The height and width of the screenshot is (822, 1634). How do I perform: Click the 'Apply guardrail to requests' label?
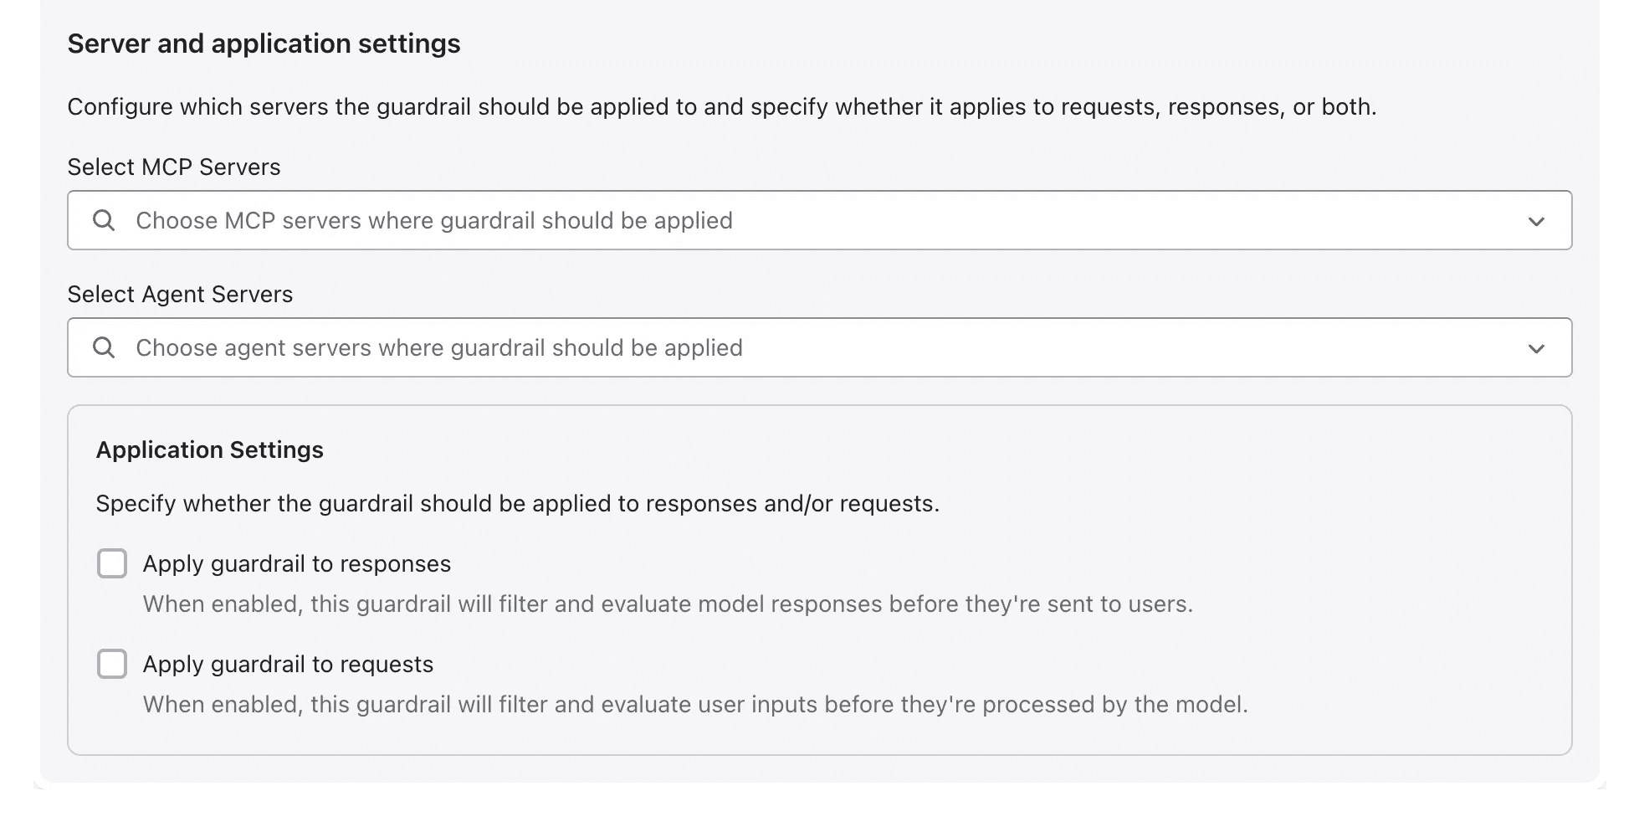click(x=288, y=663)
